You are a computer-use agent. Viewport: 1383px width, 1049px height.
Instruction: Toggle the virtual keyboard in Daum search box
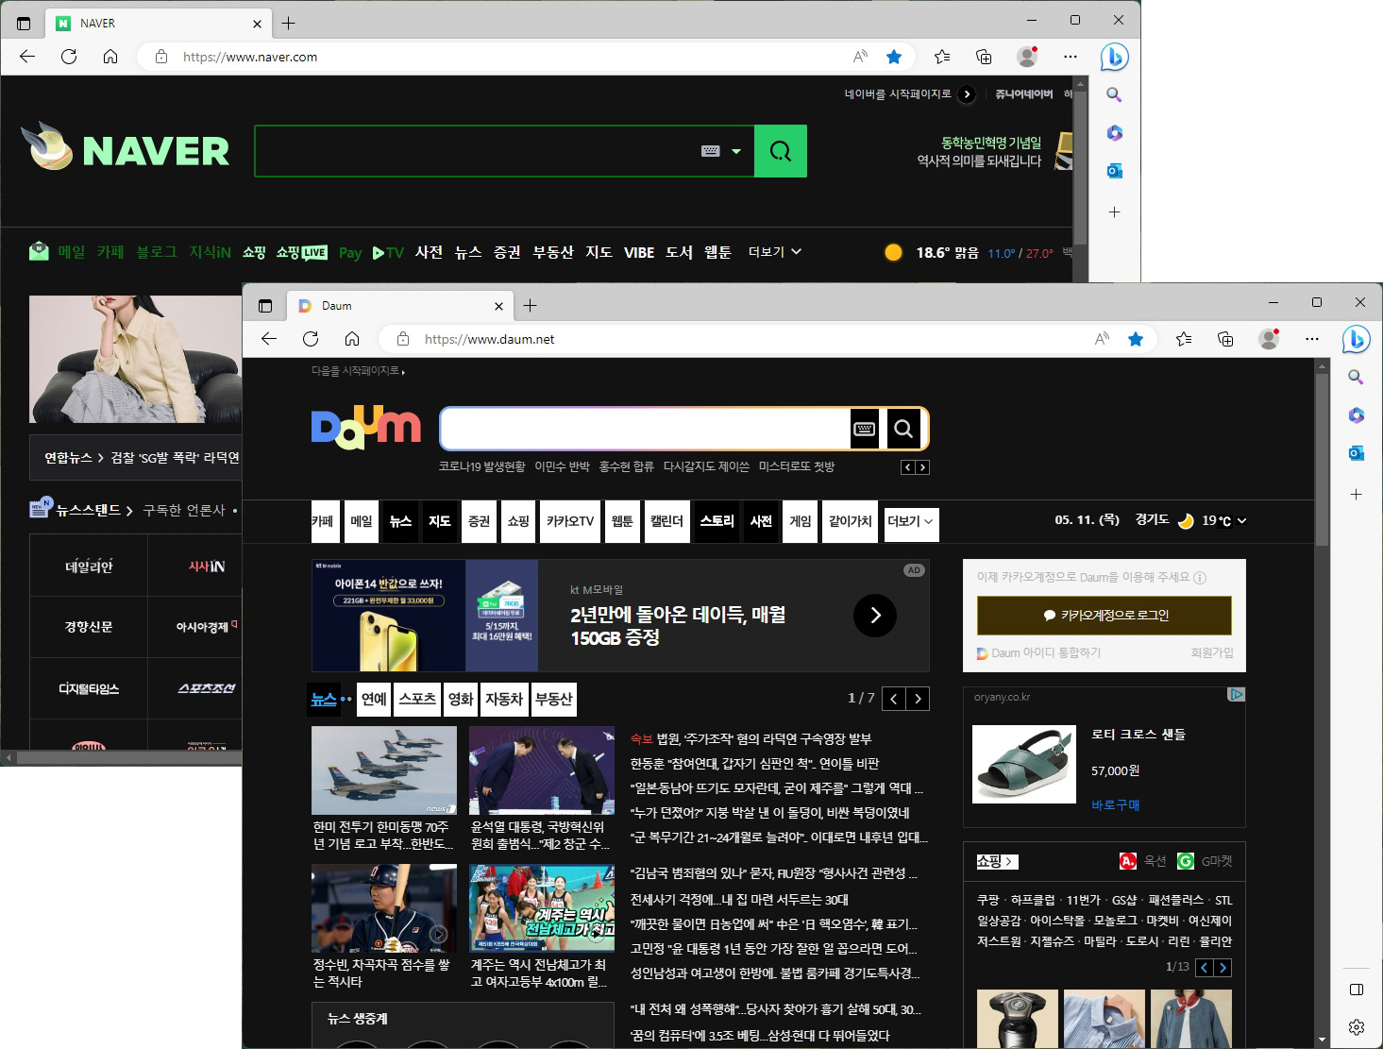pyautogui.click(x=865, y=428)
